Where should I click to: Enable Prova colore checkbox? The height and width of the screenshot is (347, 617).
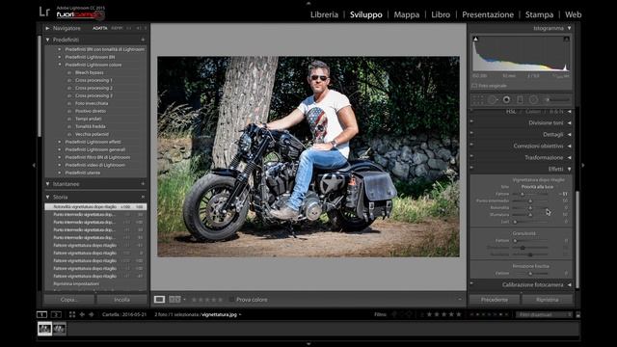[231, 300]
